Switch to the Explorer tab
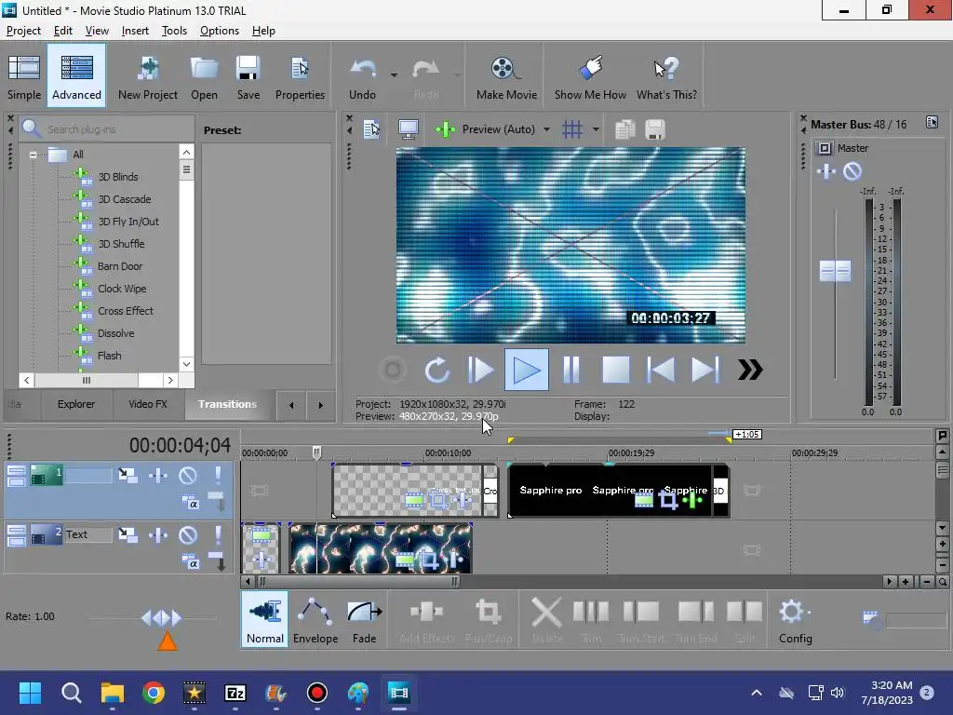The height and width of the screenshot is (715, 953). (76, 404)
